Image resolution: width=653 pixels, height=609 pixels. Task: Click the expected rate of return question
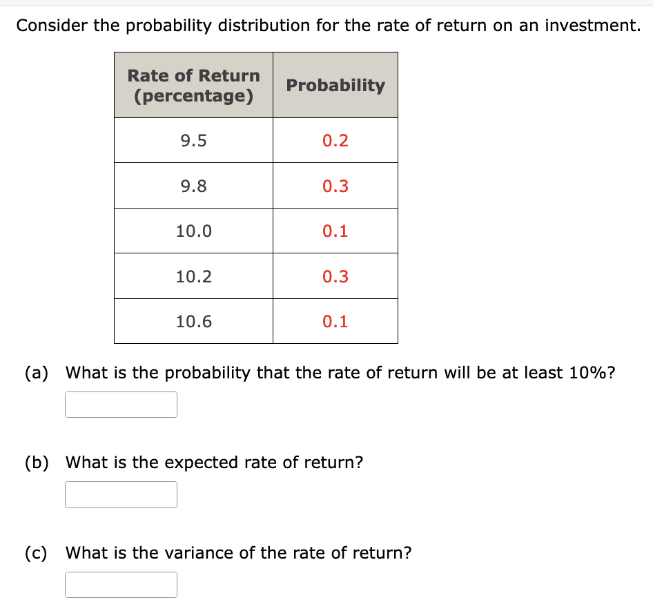[213, 463]
